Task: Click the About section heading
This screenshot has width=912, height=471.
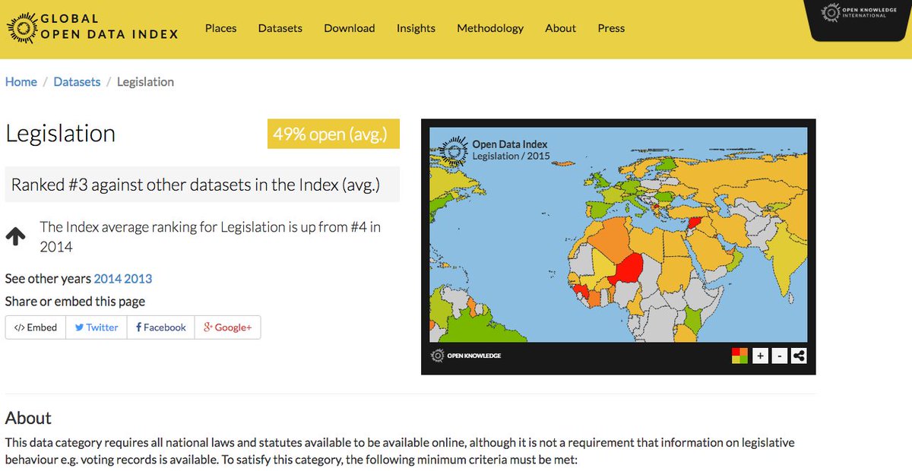Action: pyautogui.click(x=28, y=418)
